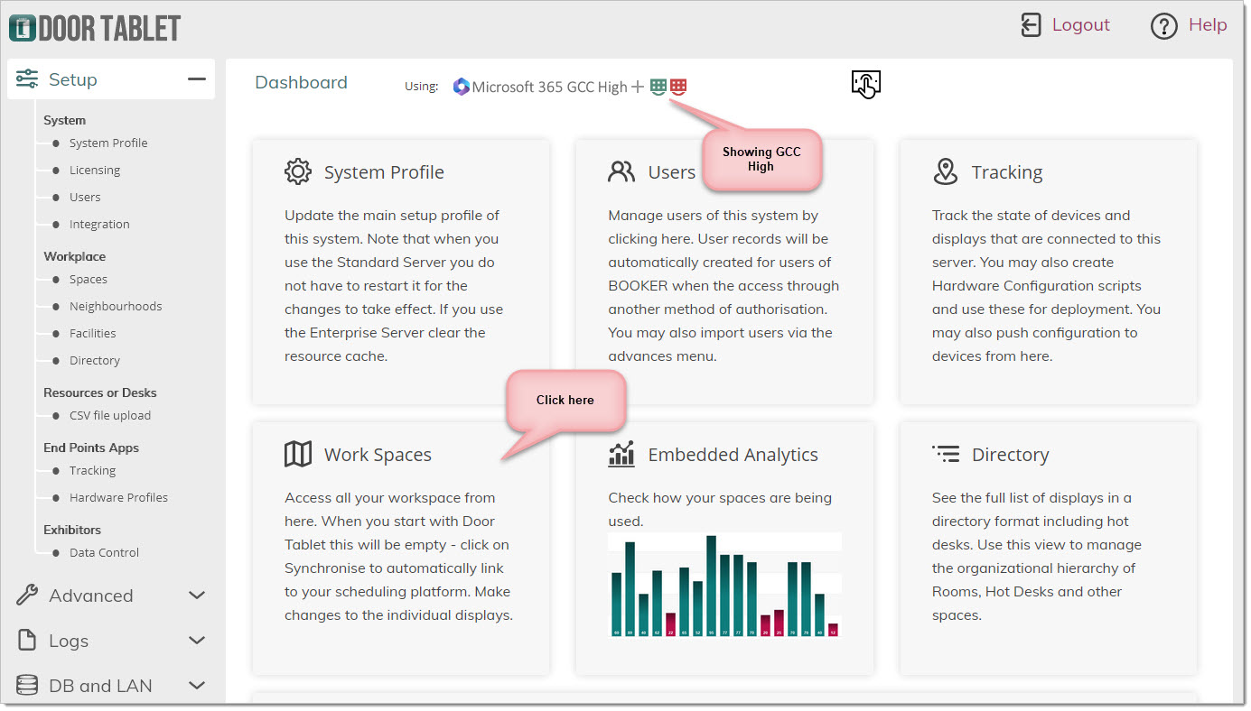Expand the DB and LAN section
This screenshot has width=1251, height=711.
coord(196,686)
